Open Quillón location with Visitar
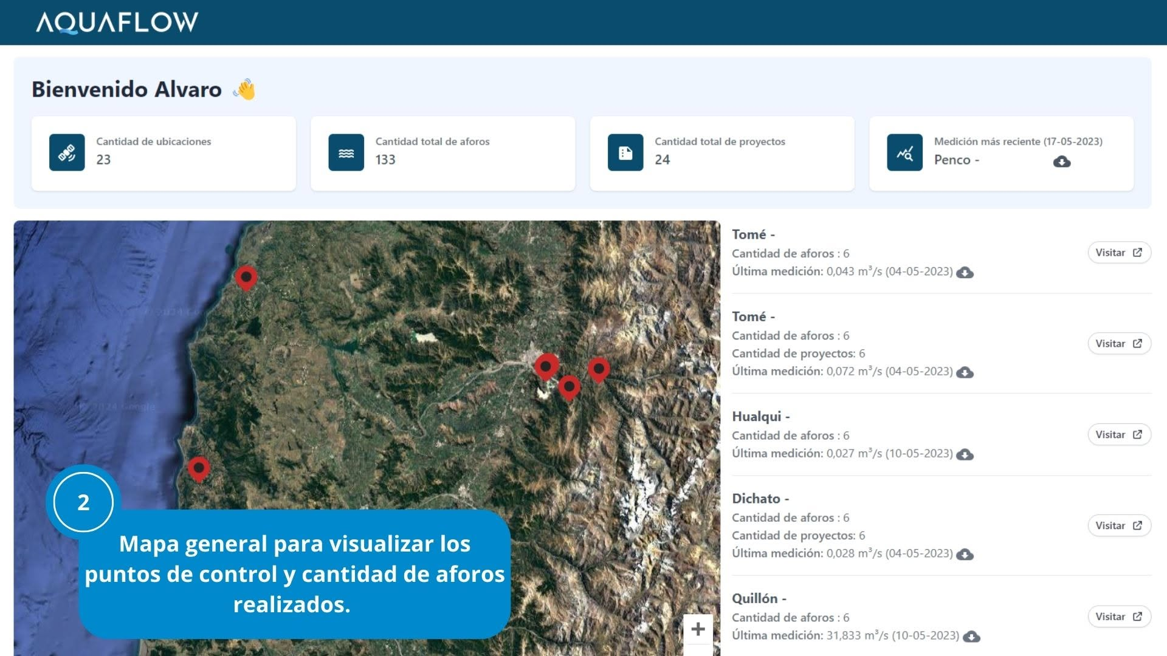This screenshot has width=1167, height=656. tap(1119, 617)
